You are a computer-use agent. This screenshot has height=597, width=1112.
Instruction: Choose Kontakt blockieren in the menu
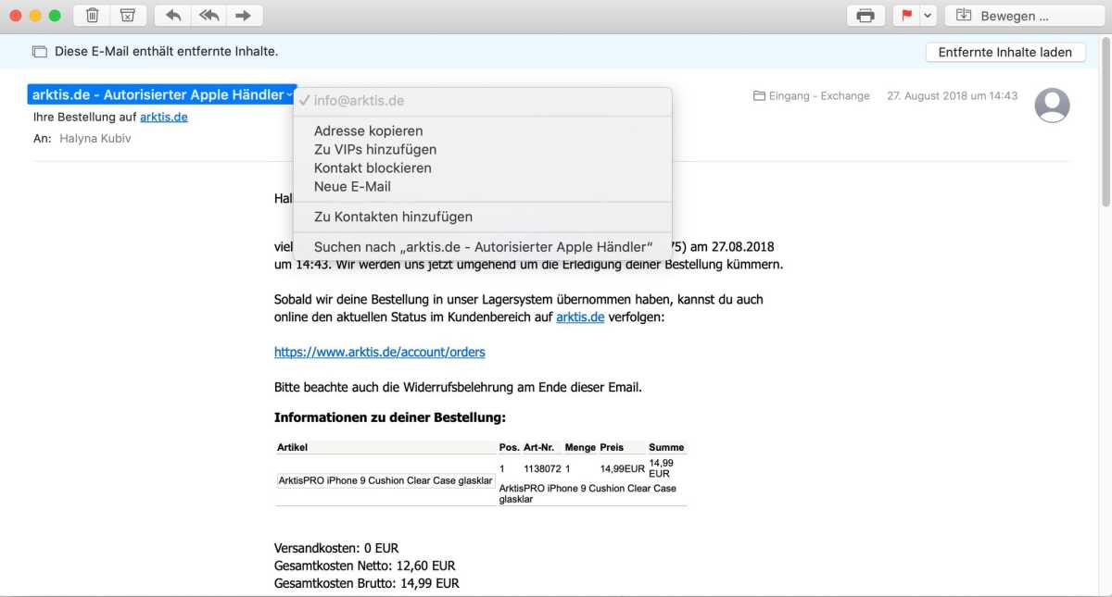point(373,168)
